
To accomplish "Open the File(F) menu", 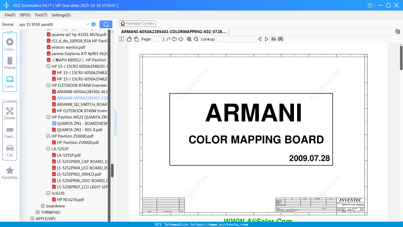I will (x=10, y=15).
